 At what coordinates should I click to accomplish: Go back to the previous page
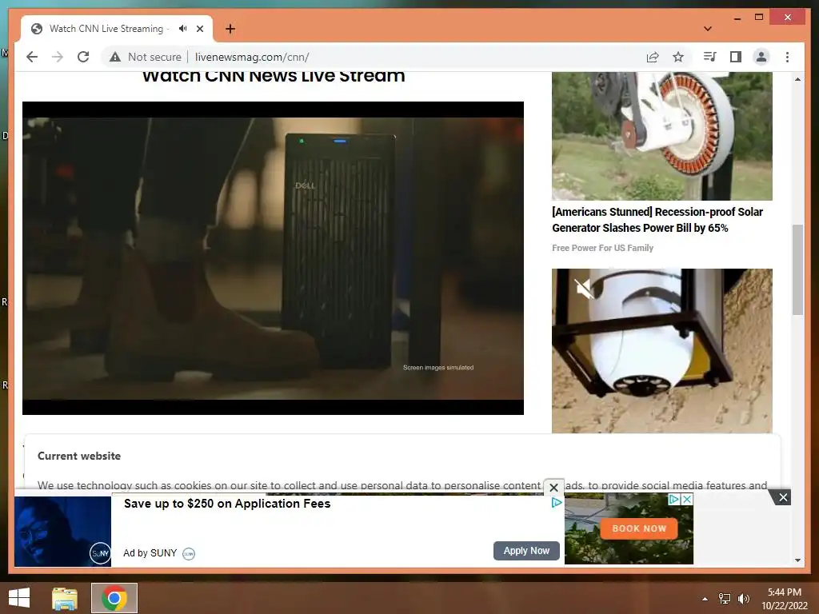(x=32, y=57)
